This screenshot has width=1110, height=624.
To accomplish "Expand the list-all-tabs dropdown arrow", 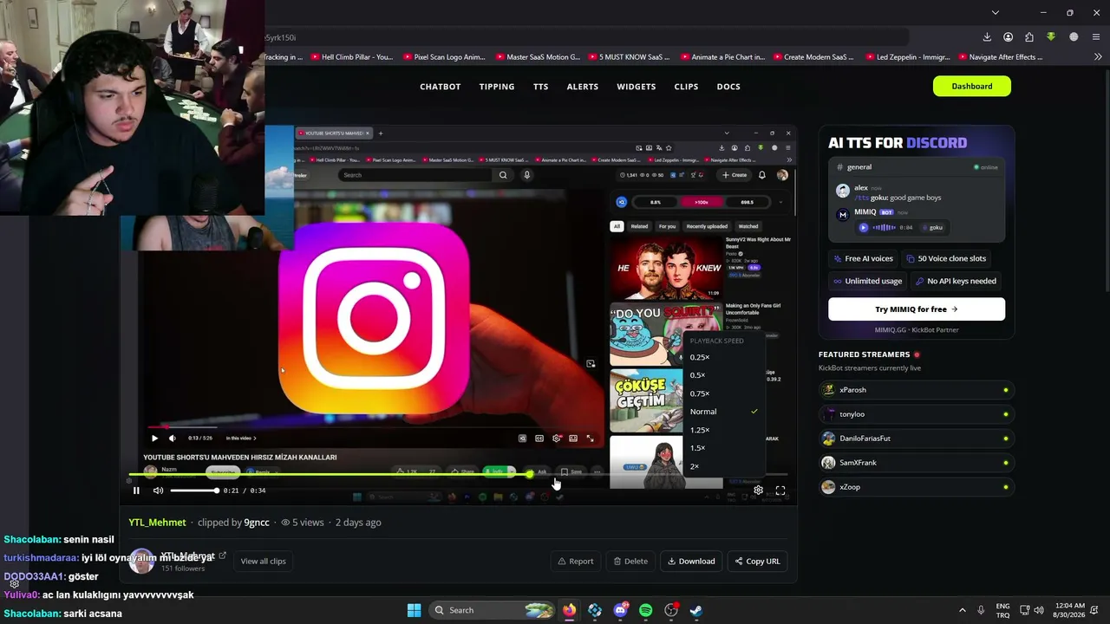I will 996,13.
